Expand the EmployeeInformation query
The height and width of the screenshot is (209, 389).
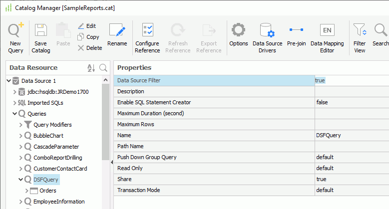21,202
